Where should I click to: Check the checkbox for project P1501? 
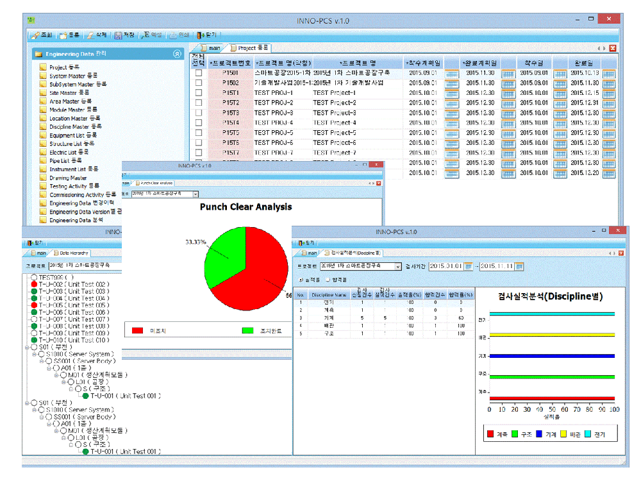point(199,73)
